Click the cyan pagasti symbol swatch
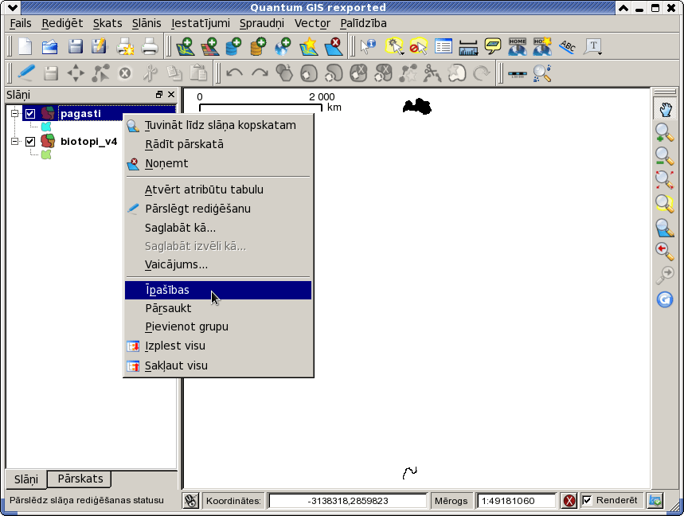This screenshot has height=516, width=684. 46,127
